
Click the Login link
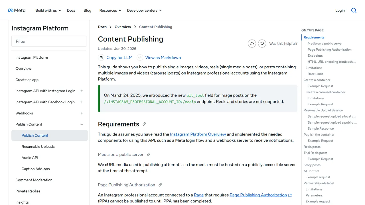pyautogui.click(x=340, y=11)
